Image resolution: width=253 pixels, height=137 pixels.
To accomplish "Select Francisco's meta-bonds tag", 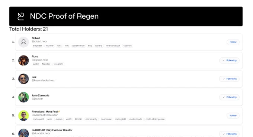I will tap(136, 119).
